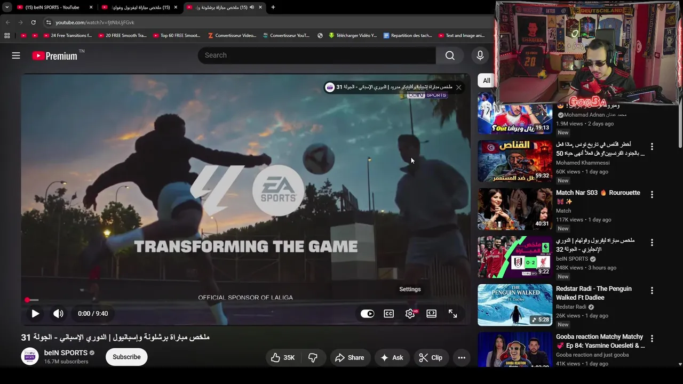
Task: Open beIN SPORTS channel name link
Action: pyautogui.click(x=66, y=353)
